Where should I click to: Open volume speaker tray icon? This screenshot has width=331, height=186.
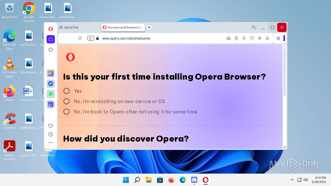[x=306, y=180]
